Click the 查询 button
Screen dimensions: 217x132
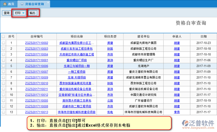pos(7,13)
